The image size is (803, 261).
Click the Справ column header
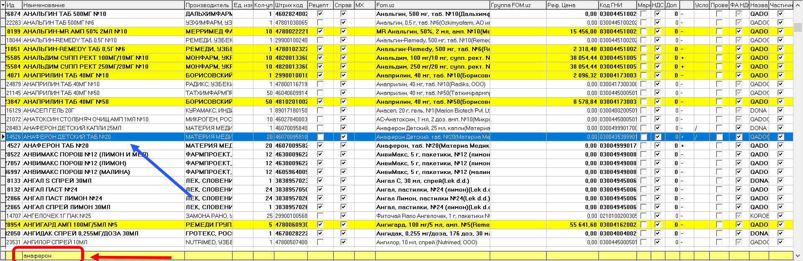pos(344,5)
